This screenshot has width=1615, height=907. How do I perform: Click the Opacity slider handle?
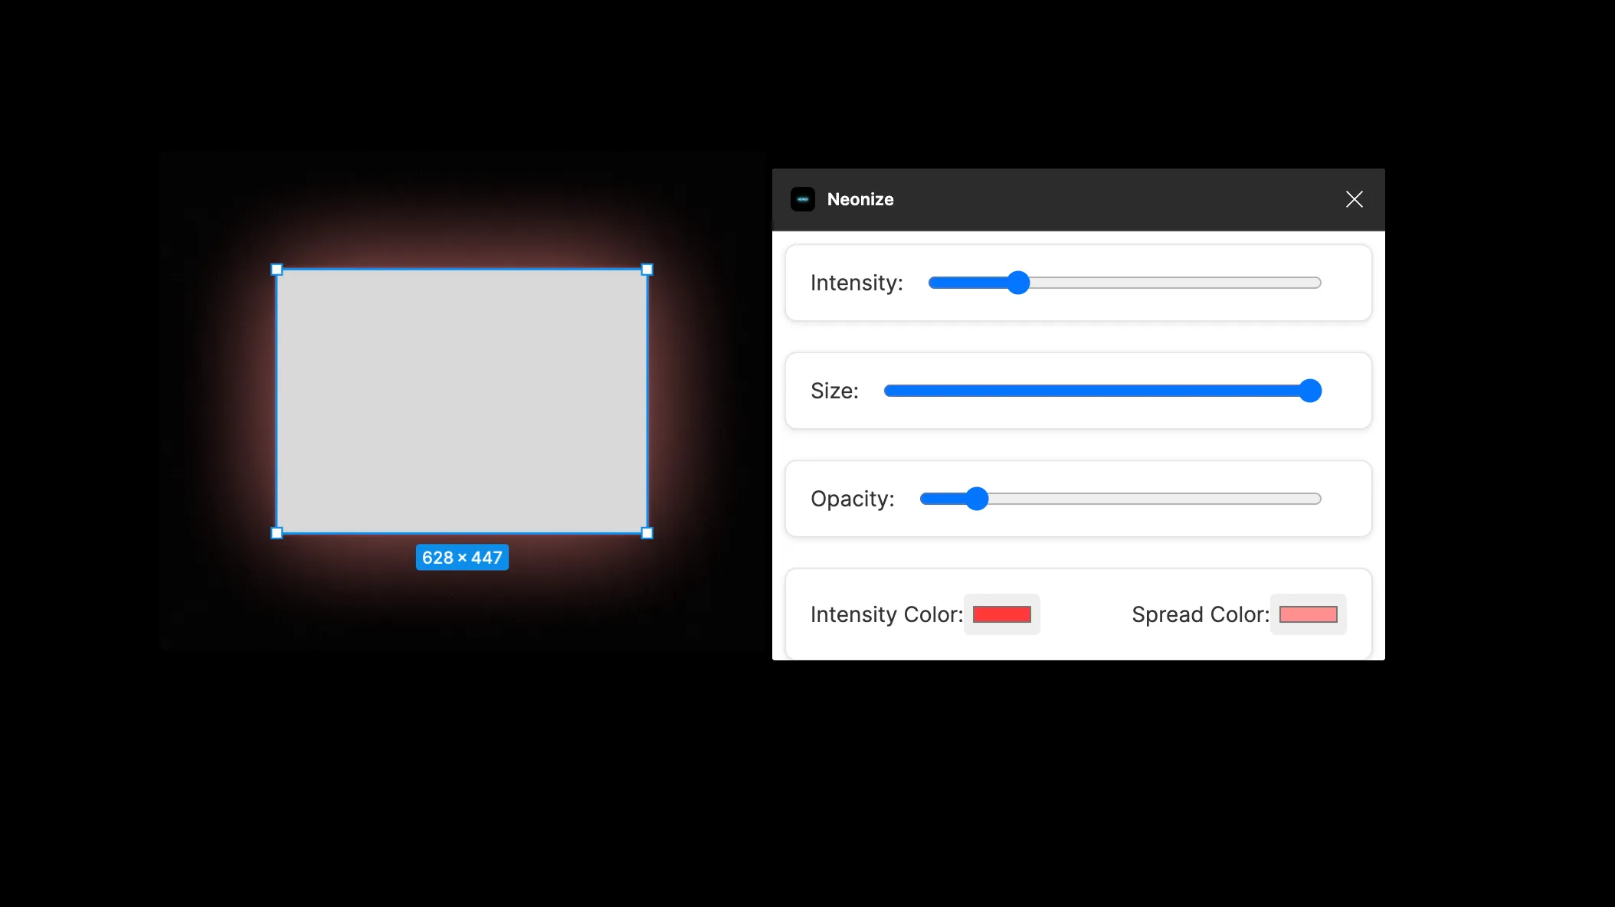tap(976, 499)
